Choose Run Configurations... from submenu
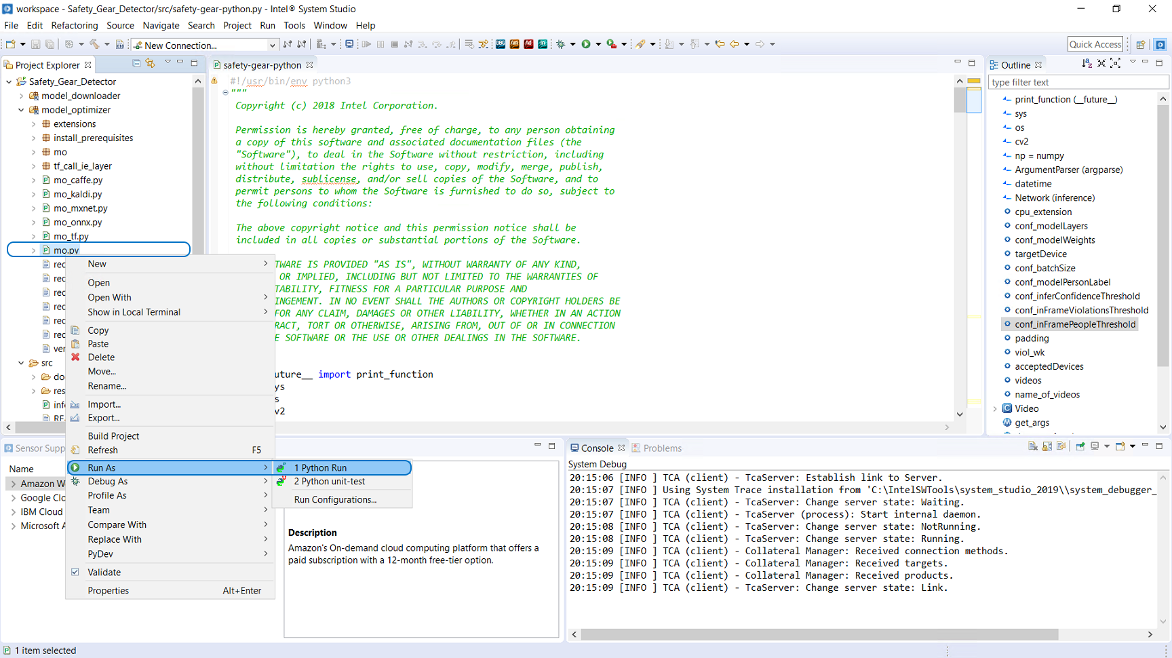Screen dimensions: 1172x658 pos(335,500)
